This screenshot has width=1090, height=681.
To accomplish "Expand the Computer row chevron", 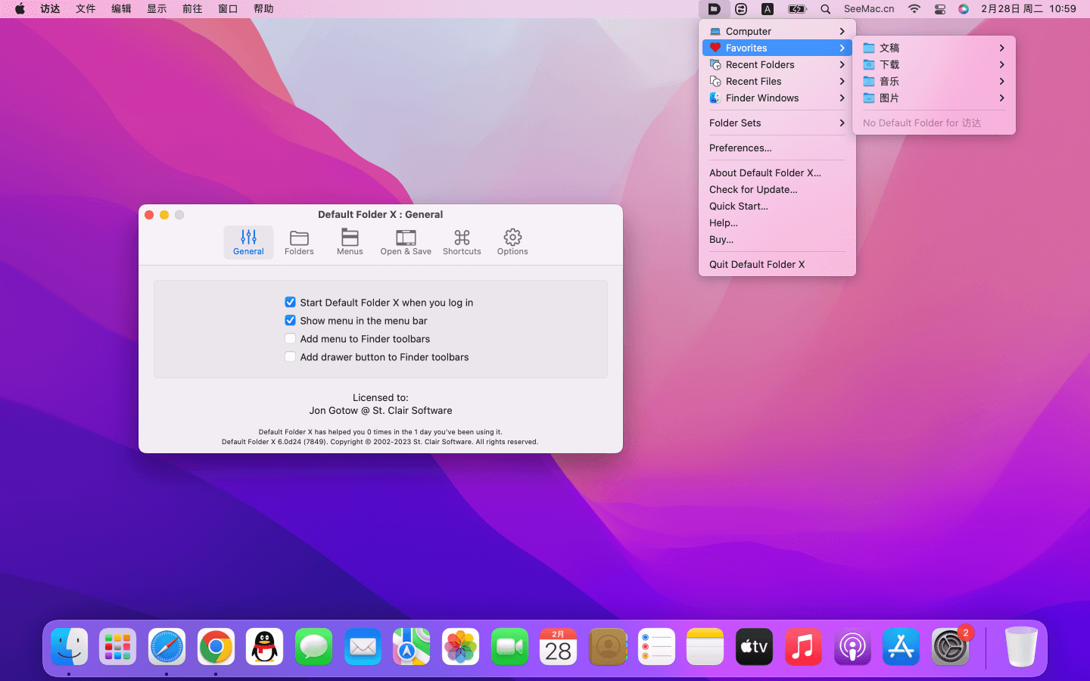I will tap(842, 31).
